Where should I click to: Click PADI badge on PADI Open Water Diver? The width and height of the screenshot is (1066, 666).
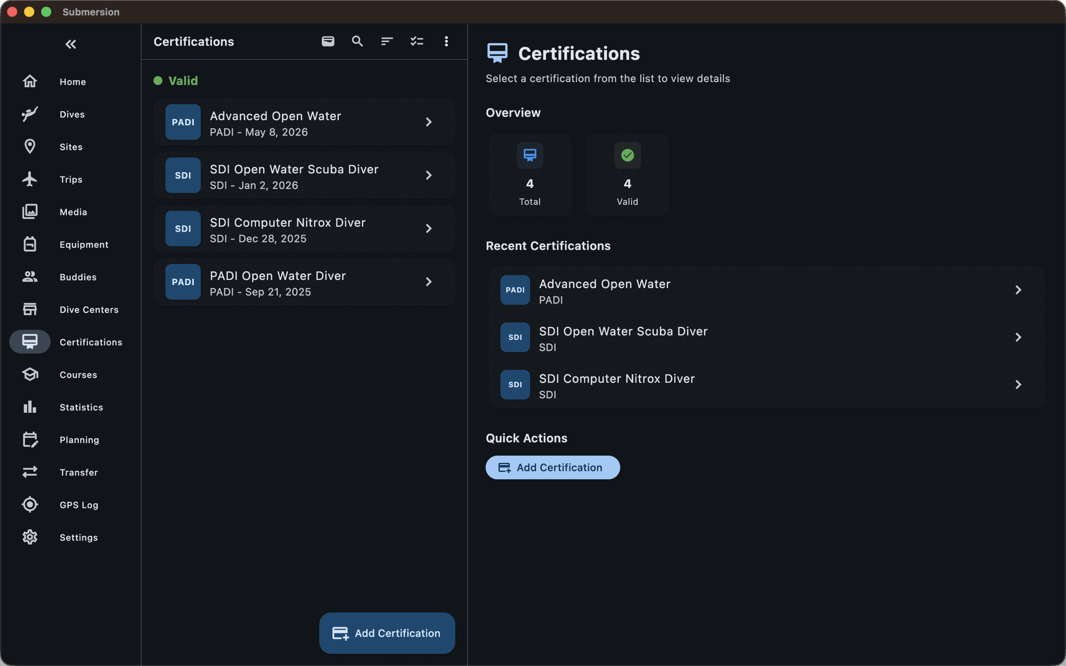[183, 282]
